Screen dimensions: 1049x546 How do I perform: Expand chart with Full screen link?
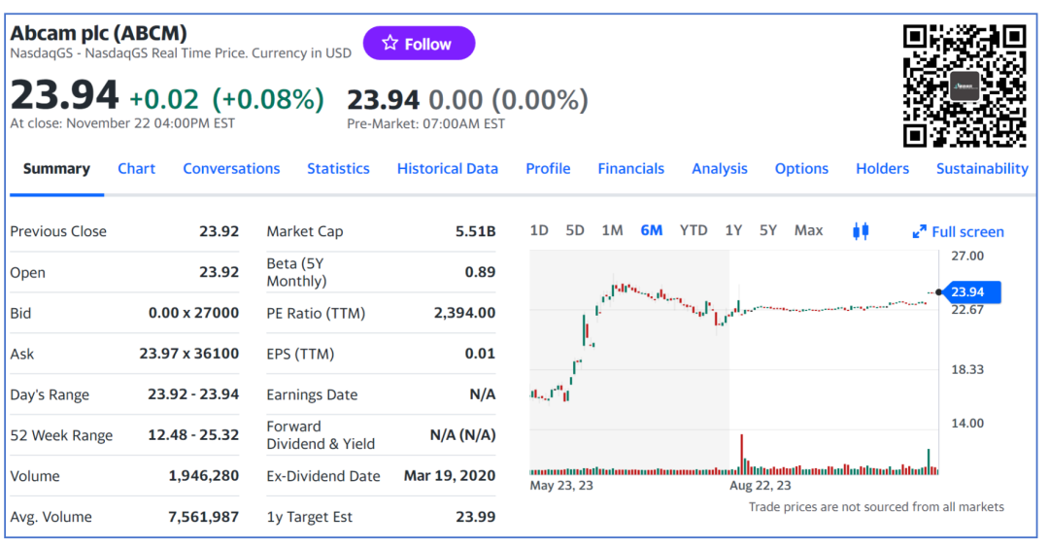(958, 231)
